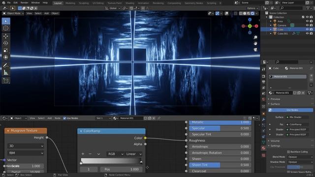This screenshot has width=315, height=177.
Task: Open the Global transform orientation dropdown
Action: [113, 8]
